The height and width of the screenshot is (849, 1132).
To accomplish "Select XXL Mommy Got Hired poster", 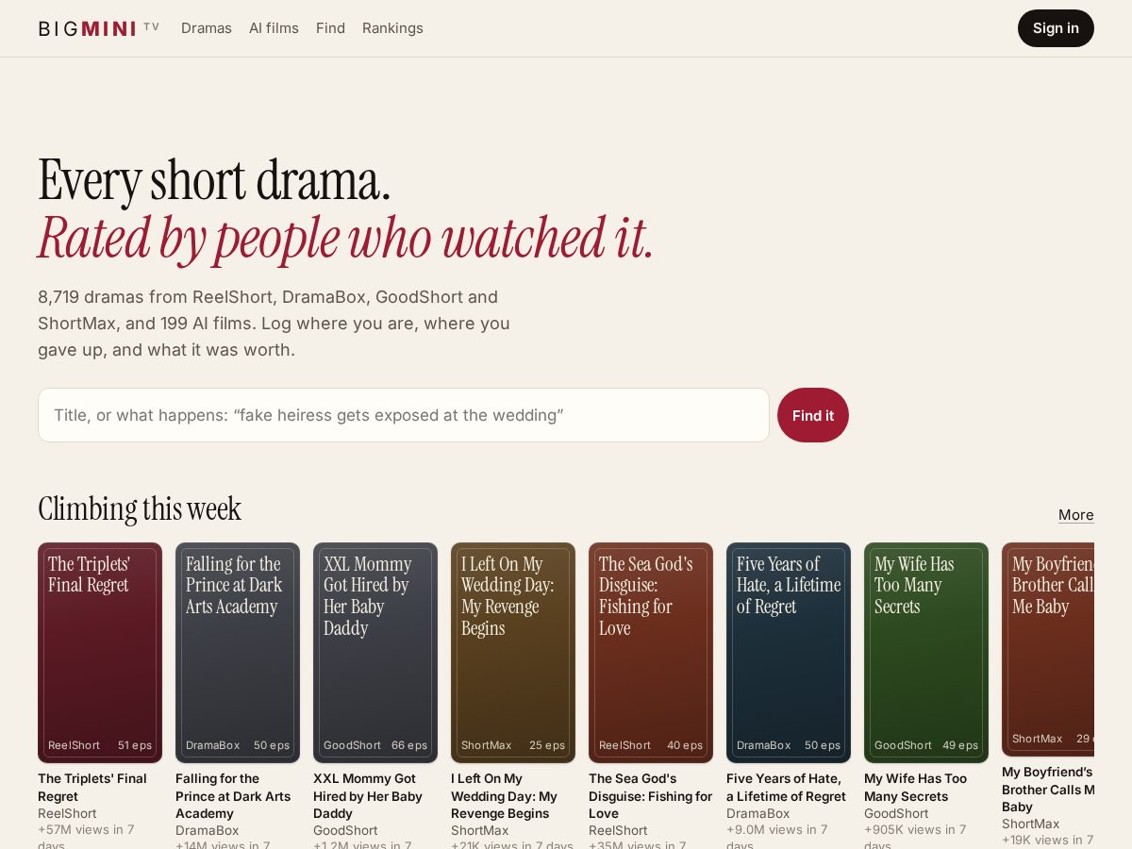I will 375,653.
